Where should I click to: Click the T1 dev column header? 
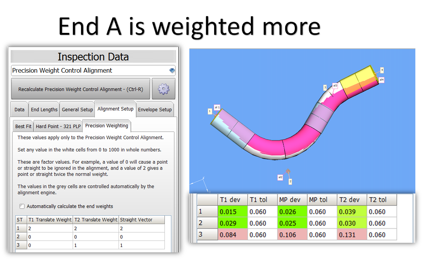coord(233,200)
